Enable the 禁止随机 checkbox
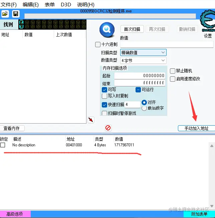 coord(173,71)
